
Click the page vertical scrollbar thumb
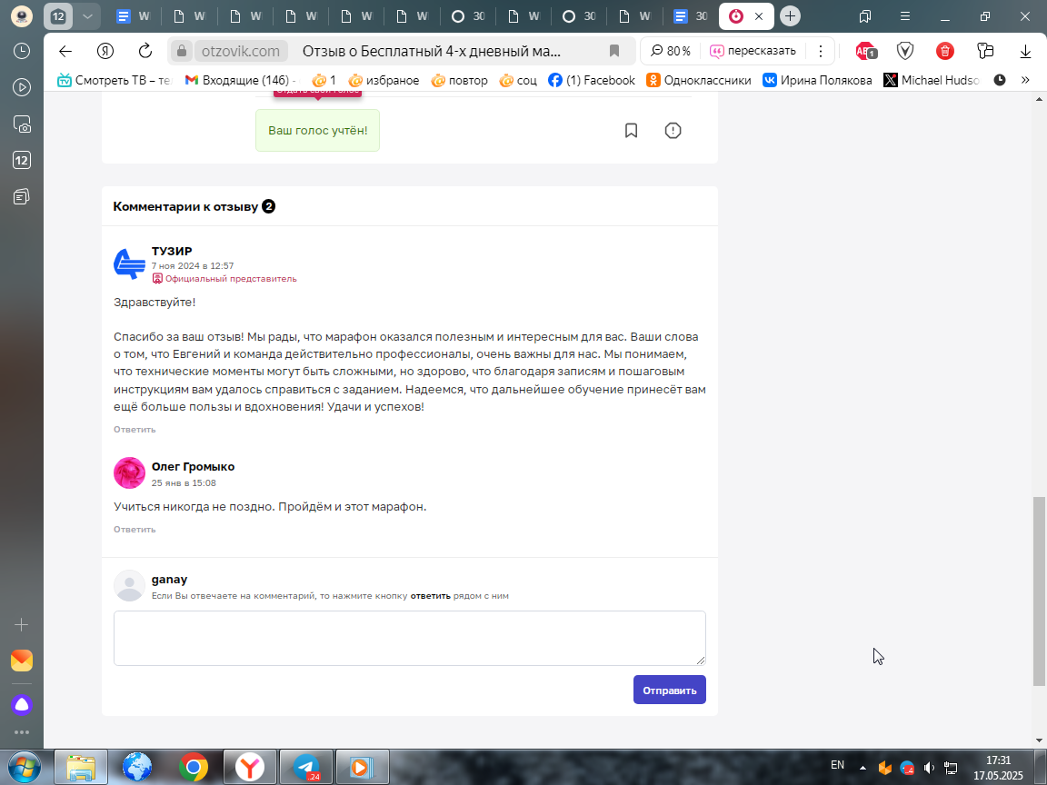pos(1038,591)
